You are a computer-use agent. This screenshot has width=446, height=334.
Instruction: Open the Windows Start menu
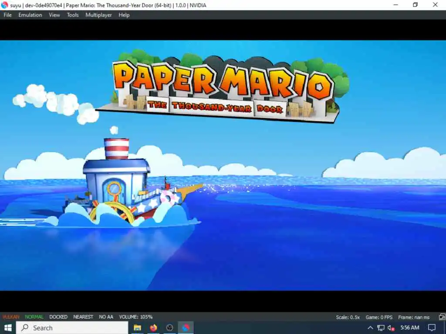[x=8, y=328]
